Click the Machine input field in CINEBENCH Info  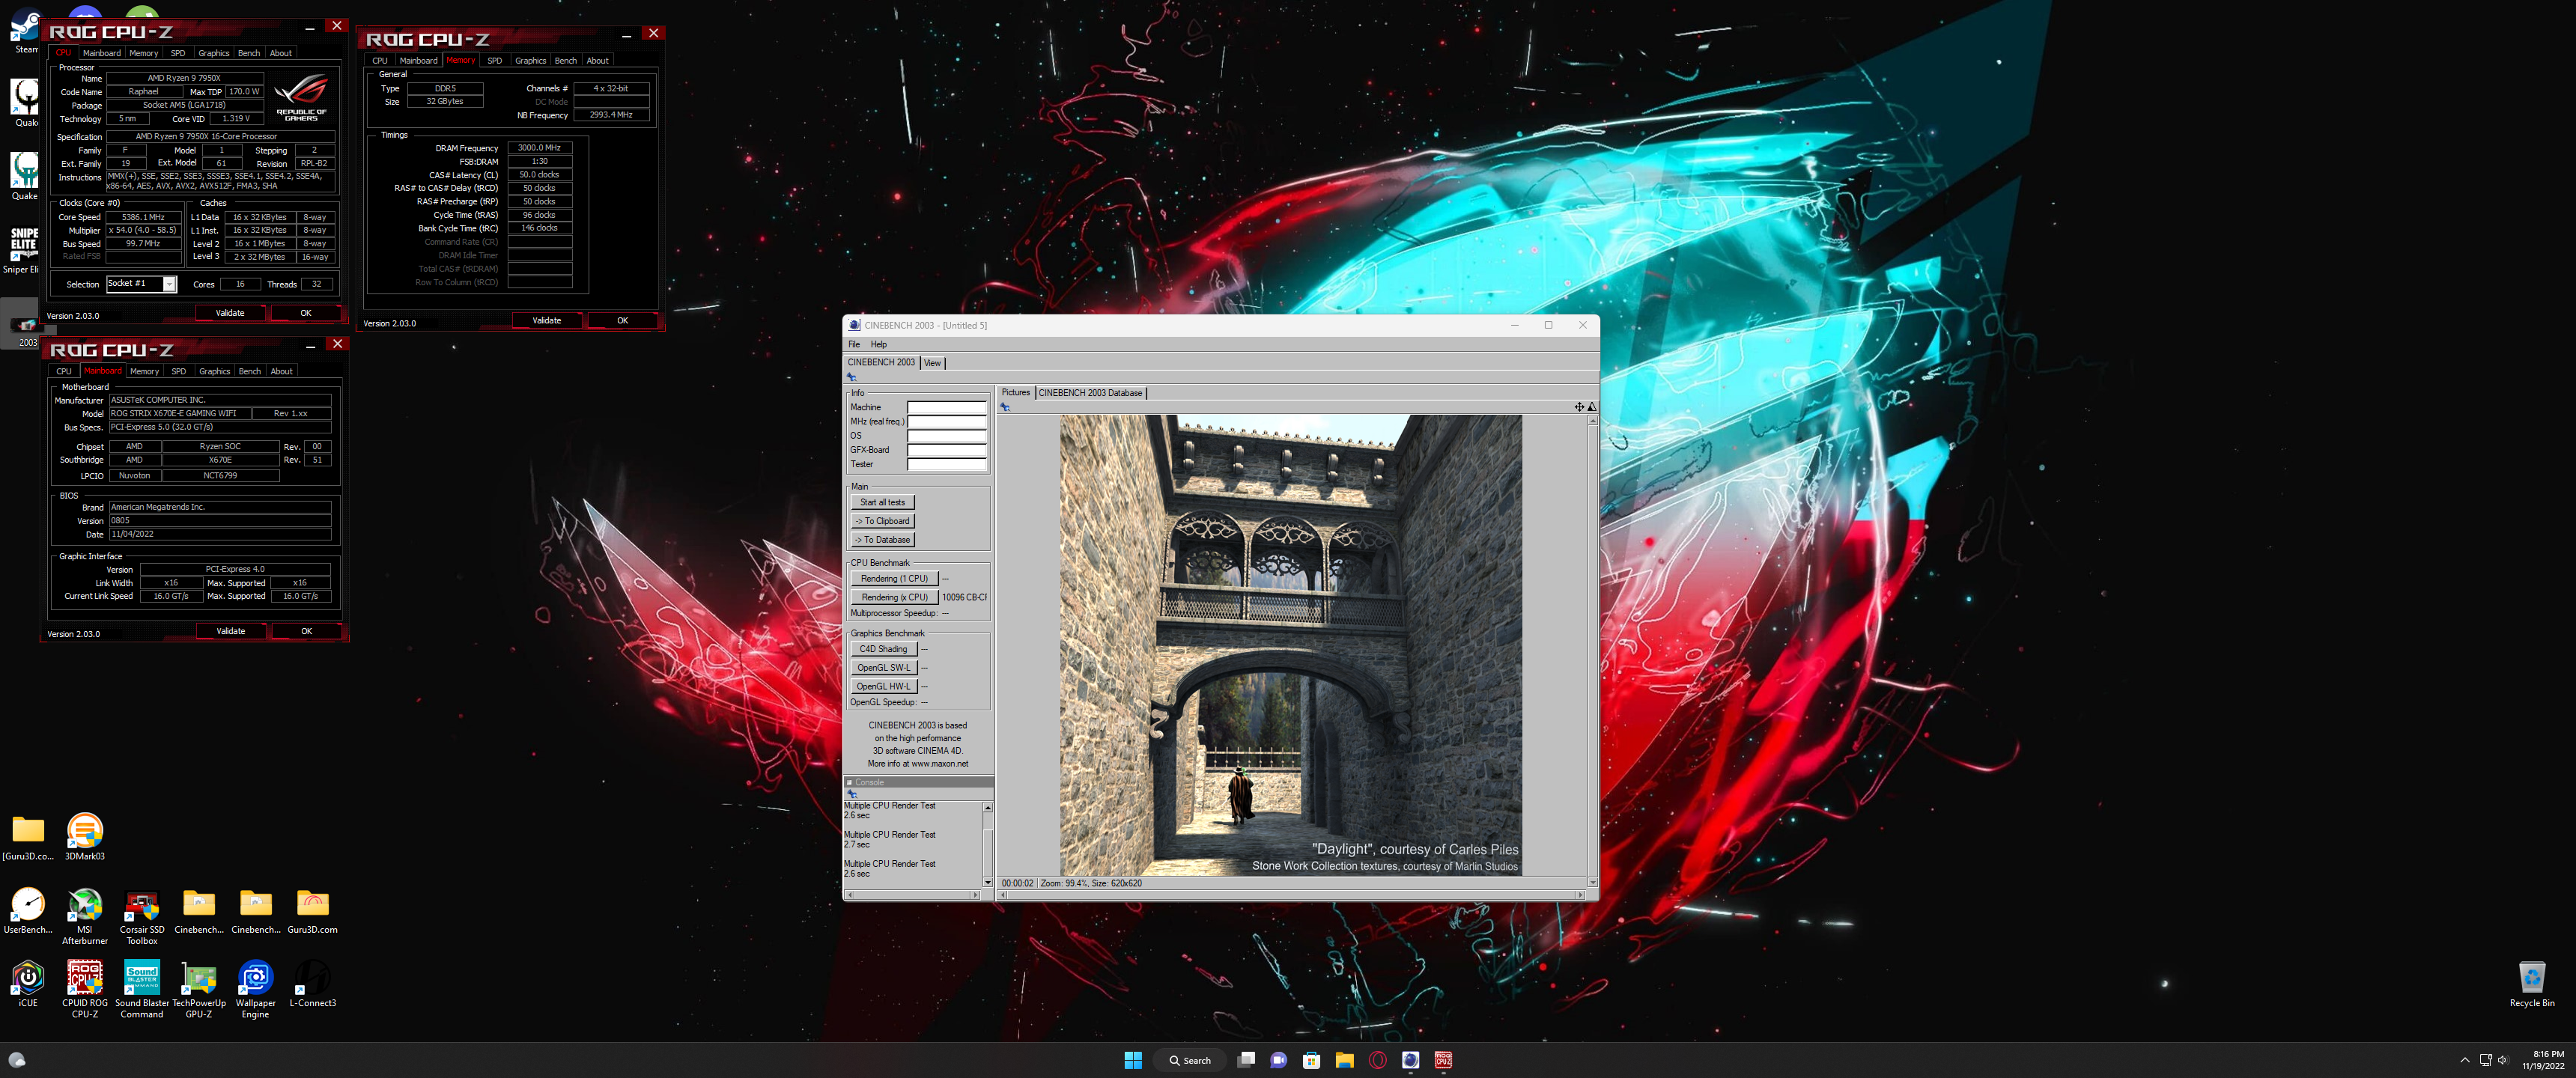(946, 408)
